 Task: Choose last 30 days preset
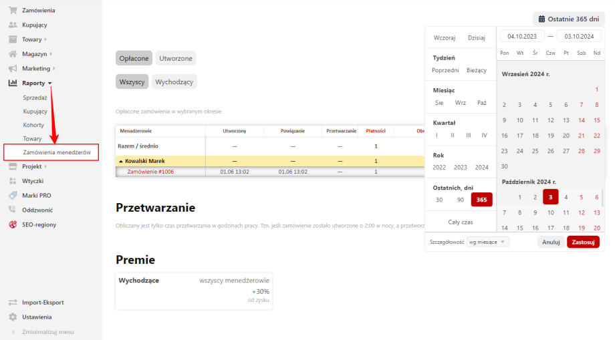(439, 199)
